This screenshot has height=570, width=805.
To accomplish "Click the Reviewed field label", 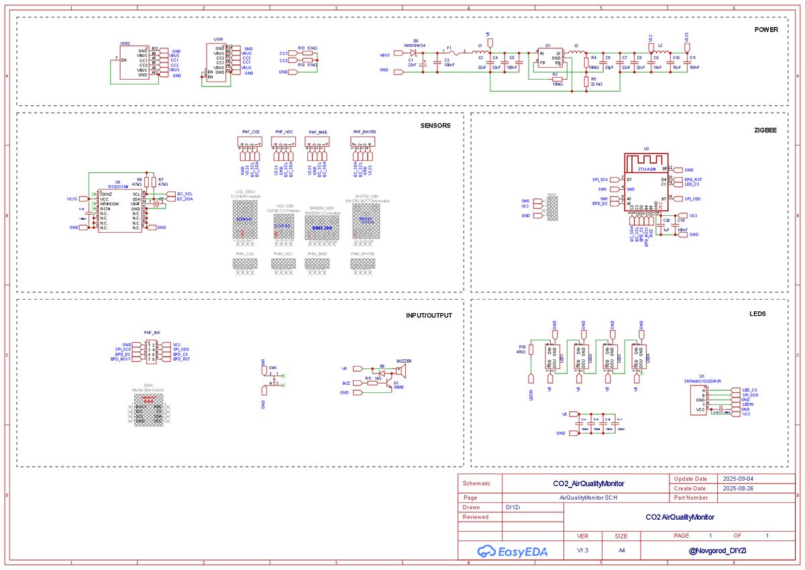I will [x=476, y=517].
